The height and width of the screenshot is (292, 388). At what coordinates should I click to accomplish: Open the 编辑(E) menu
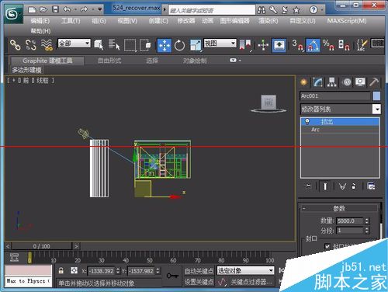(40, 21)
